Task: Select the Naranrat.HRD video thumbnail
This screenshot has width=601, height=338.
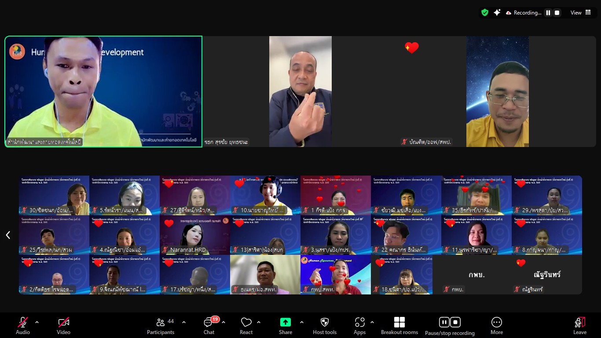Action: (195, 235)
